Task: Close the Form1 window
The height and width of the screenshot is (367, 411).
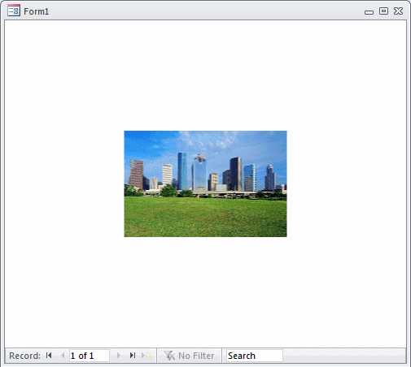Action: click(x=398, y=11)
